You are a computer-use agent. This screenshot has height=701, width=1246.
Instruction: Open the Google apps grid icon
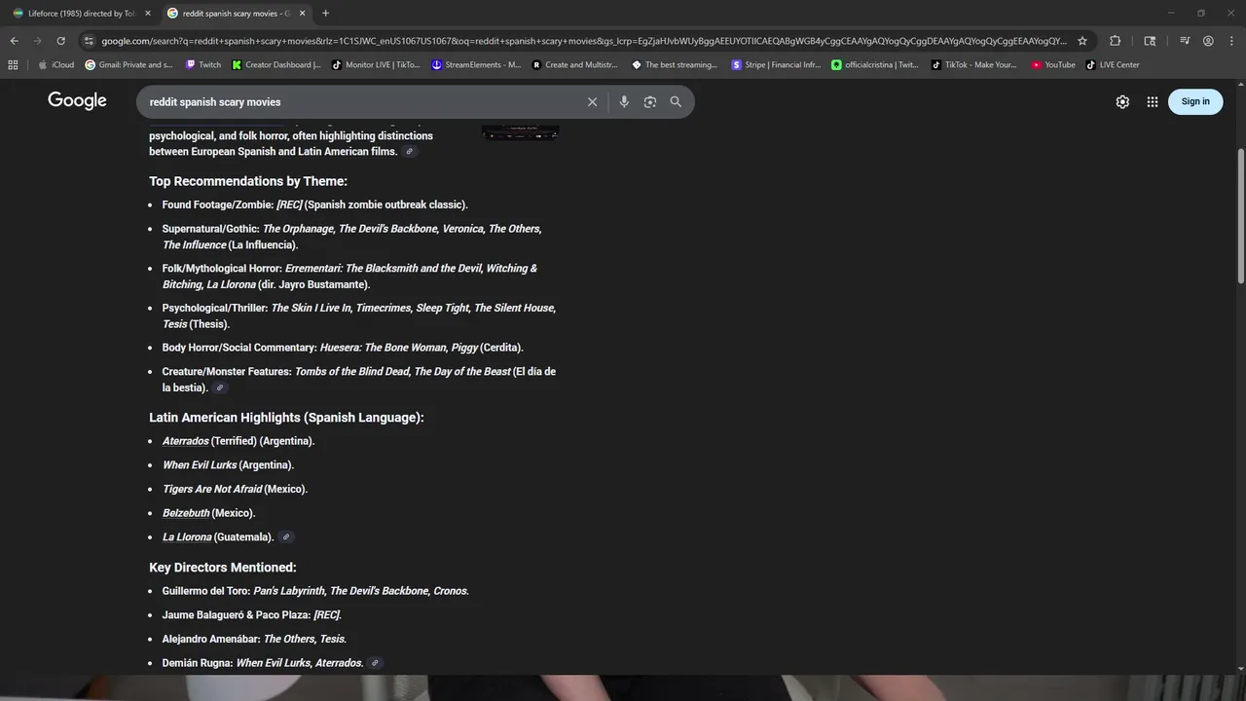point(1153,102)
